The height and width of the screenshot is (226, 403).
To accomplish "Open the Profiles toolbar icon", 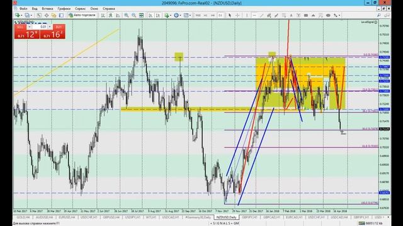I will [27, 15].
